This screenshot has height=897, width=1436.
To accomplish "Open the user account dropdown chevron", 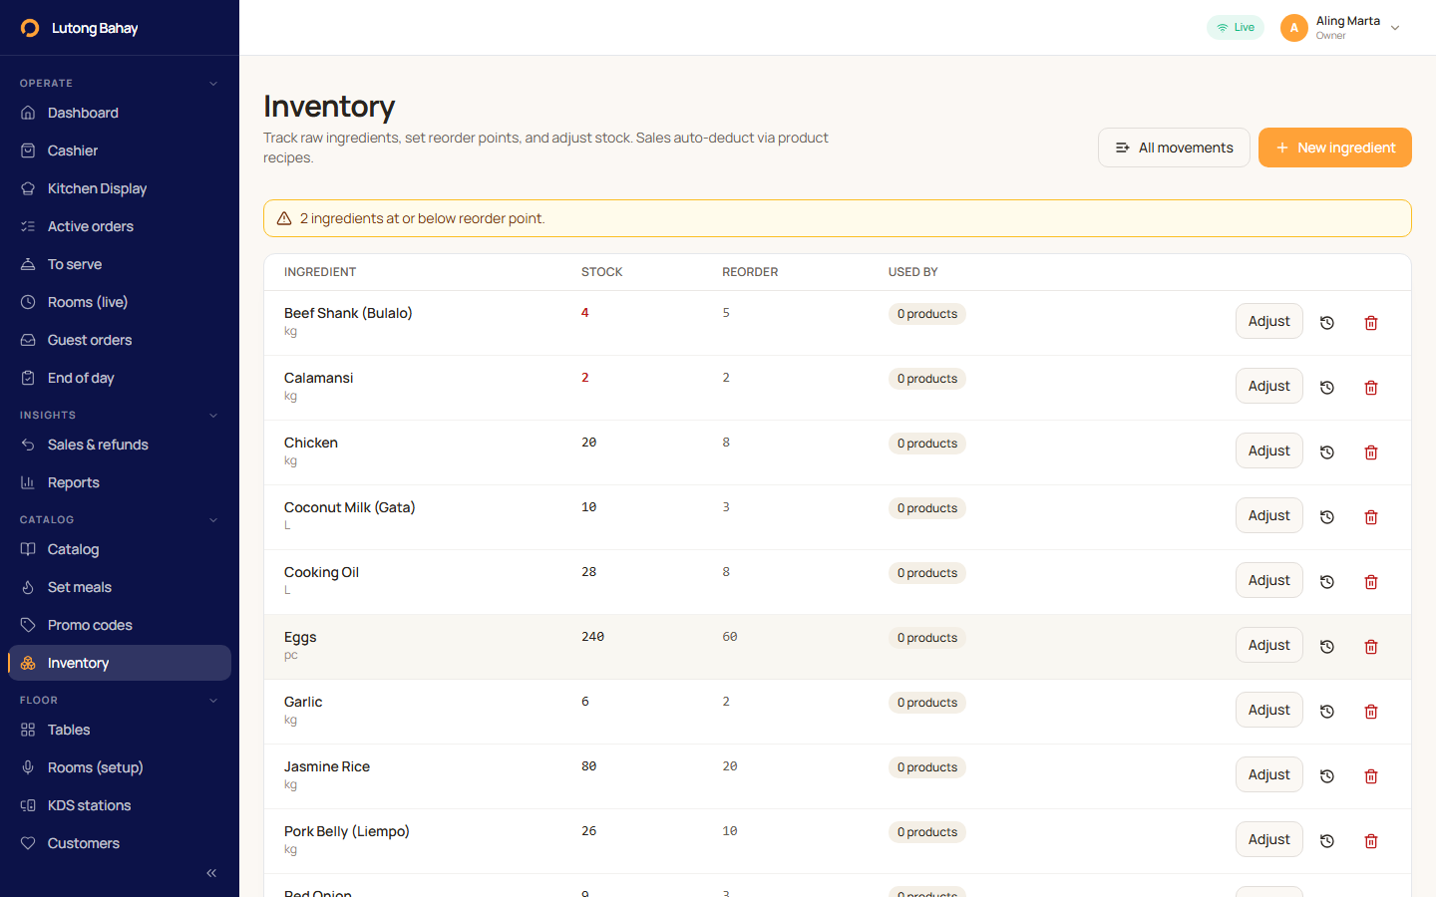I will click(x=1395, y=28).
